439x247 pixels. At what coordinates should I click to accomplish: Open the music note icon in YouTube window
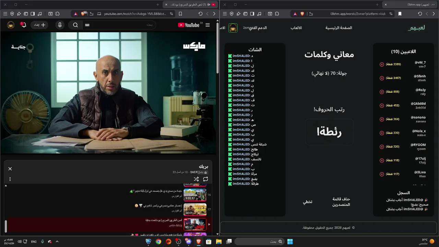coord(39,14)
